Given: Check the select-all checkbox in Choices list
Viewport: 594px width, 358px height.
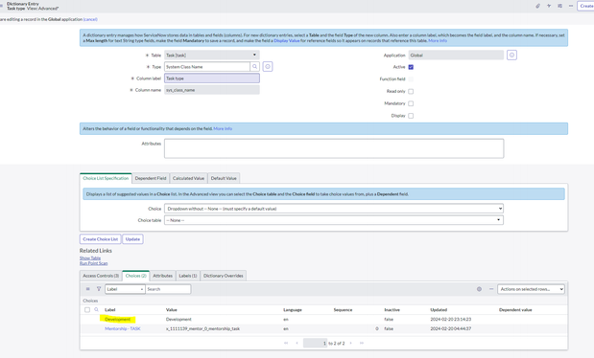Looking at the screenshot, I should [x=87, y=309].
